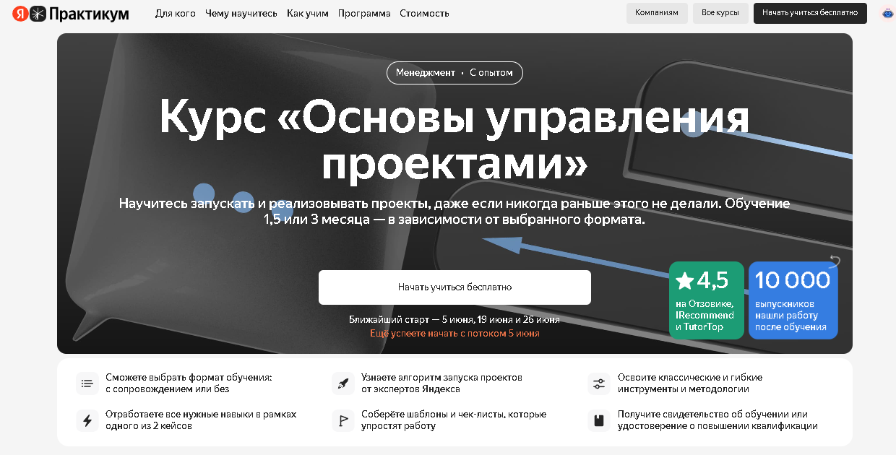The height and width of the screenshot is (455, 896).
Task: Open the "Стоимость" menu item
Action: (424, 13)
